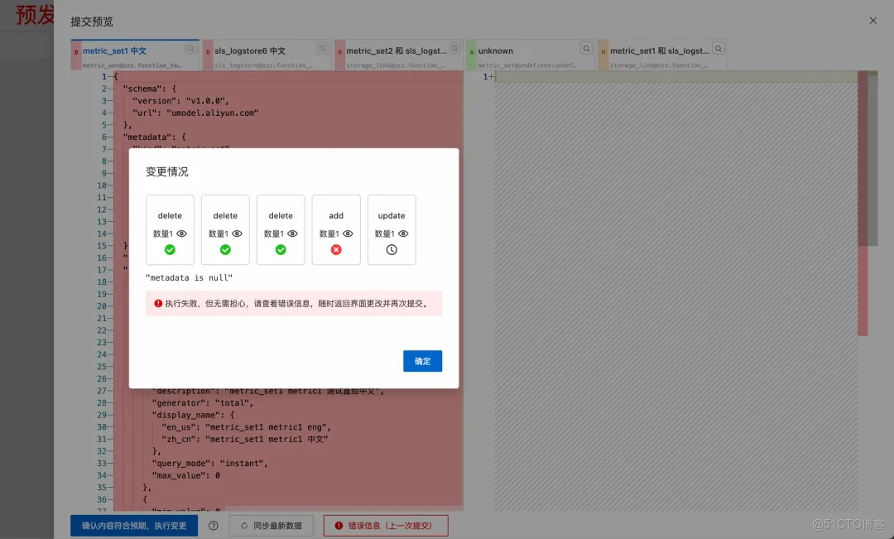Screen dimensions: 894x539
Task: Expand line 1 code fold in right editor
Action: (492, 76)
